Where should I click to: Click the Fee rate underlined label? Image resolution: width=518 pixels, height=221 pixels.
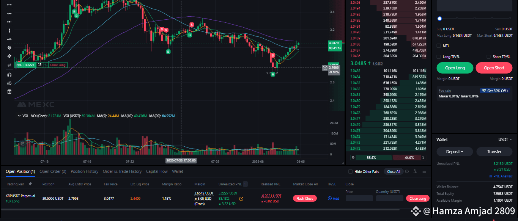444,91
